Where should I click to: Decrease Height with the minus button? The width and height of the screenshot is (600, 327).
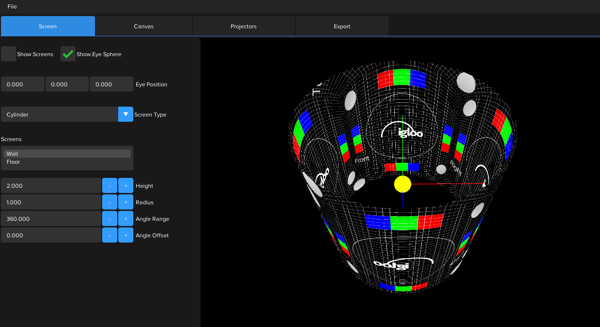click(110, 186)
